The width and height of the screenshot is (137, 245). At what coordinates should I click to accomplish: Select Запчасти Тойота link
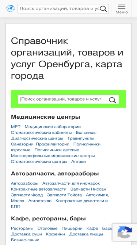(x=64, y=195)
